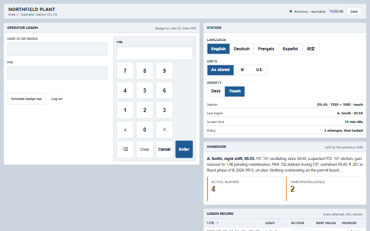Switch to Dark theme
Screen dimensions: 370x231
pos(354,12)
